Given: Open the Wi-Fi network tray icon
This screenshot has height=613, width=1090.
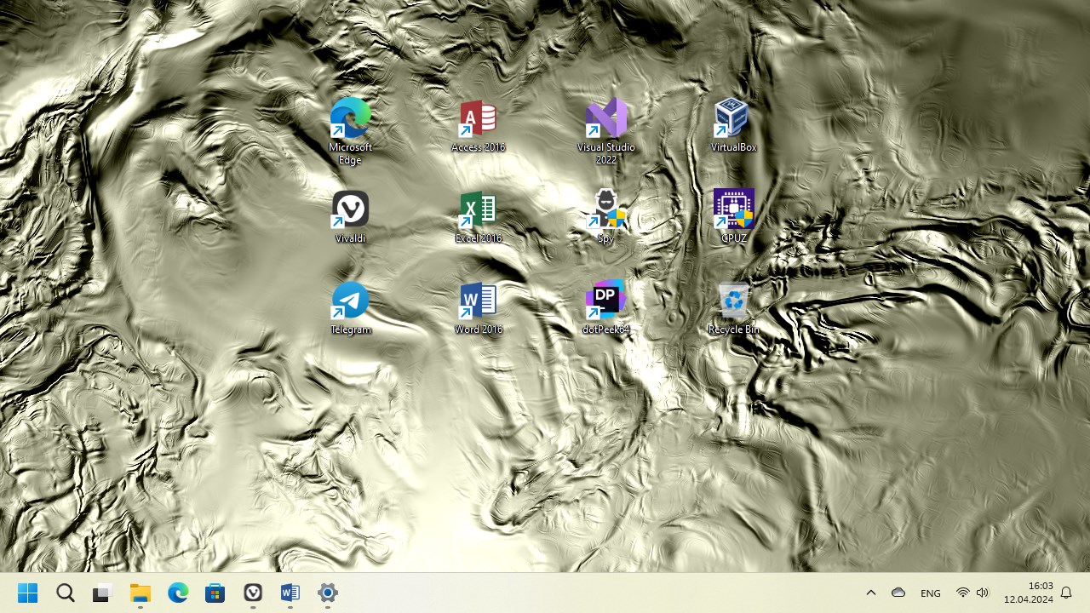Looking at the screenshot, I should pyautogui.click(x=963, y=593).
